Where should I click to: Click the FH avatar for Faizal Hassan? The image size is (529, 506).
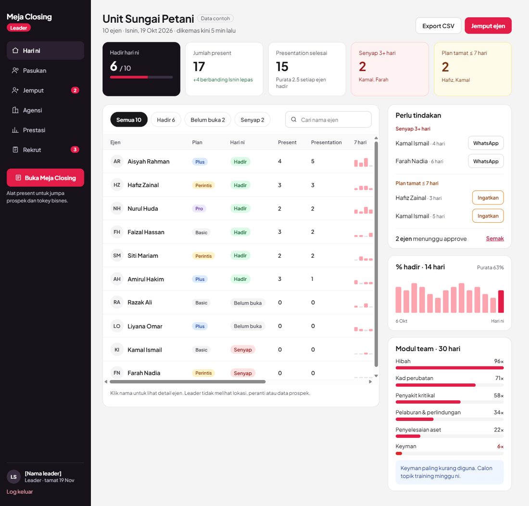tap(117, 232)
